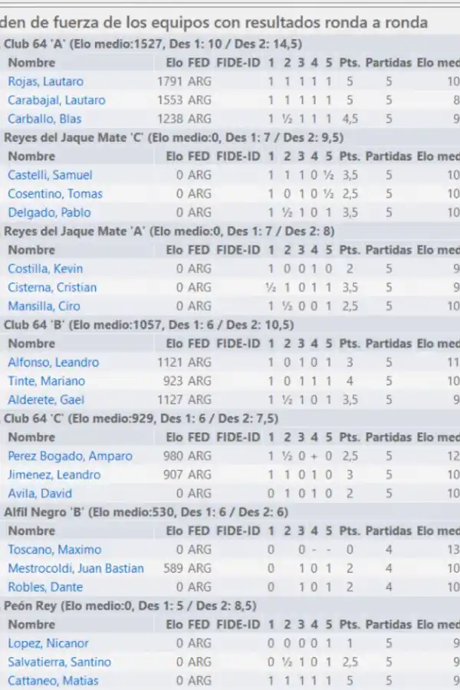Open player Rojas, Lautaro's profile link
The height and width of the screenshot is (690, 460).
(45, 81)
